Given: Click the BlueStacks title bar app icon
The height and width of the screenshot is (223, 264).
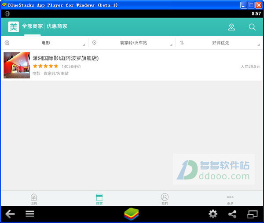Looking at the screenshot, I should point(4,5).
